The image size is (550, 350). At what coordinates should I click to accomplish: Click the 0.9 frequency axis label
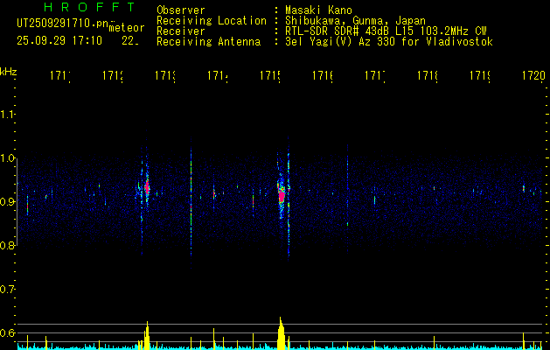point(8,202)
